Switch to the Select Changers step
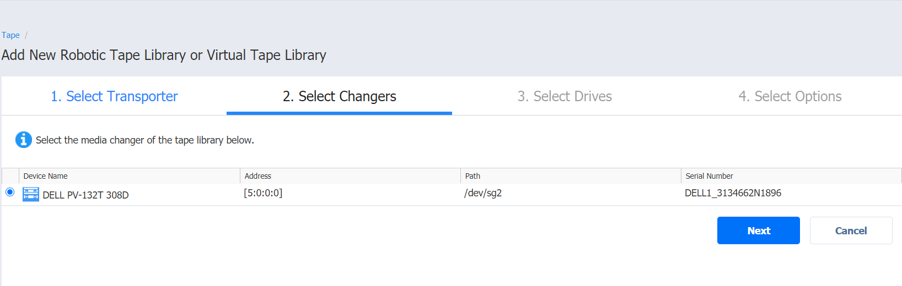Viewport: 902px width, 286px height. (x=339, y=96)
